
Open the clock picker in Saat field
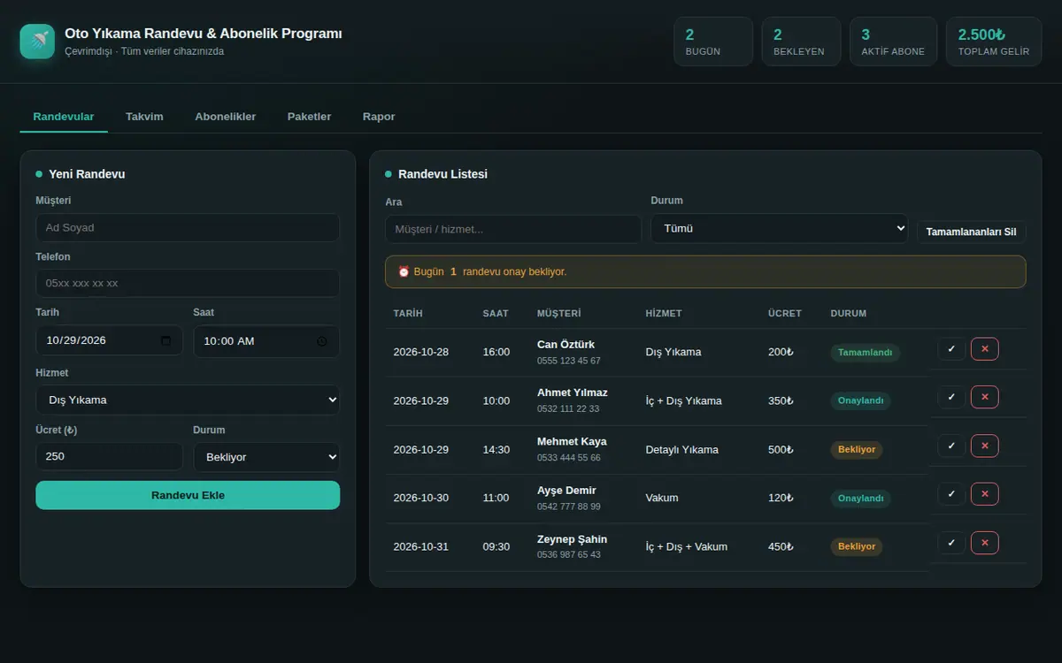coord(322,341)
